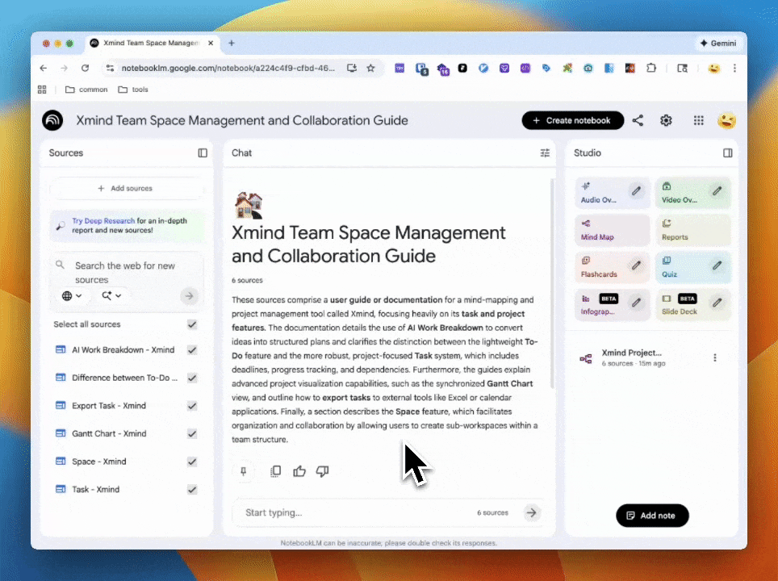Viewport: 778px width, 581px height.
Task: Open Task - Xmind source
Action: (x=96, y=489)
